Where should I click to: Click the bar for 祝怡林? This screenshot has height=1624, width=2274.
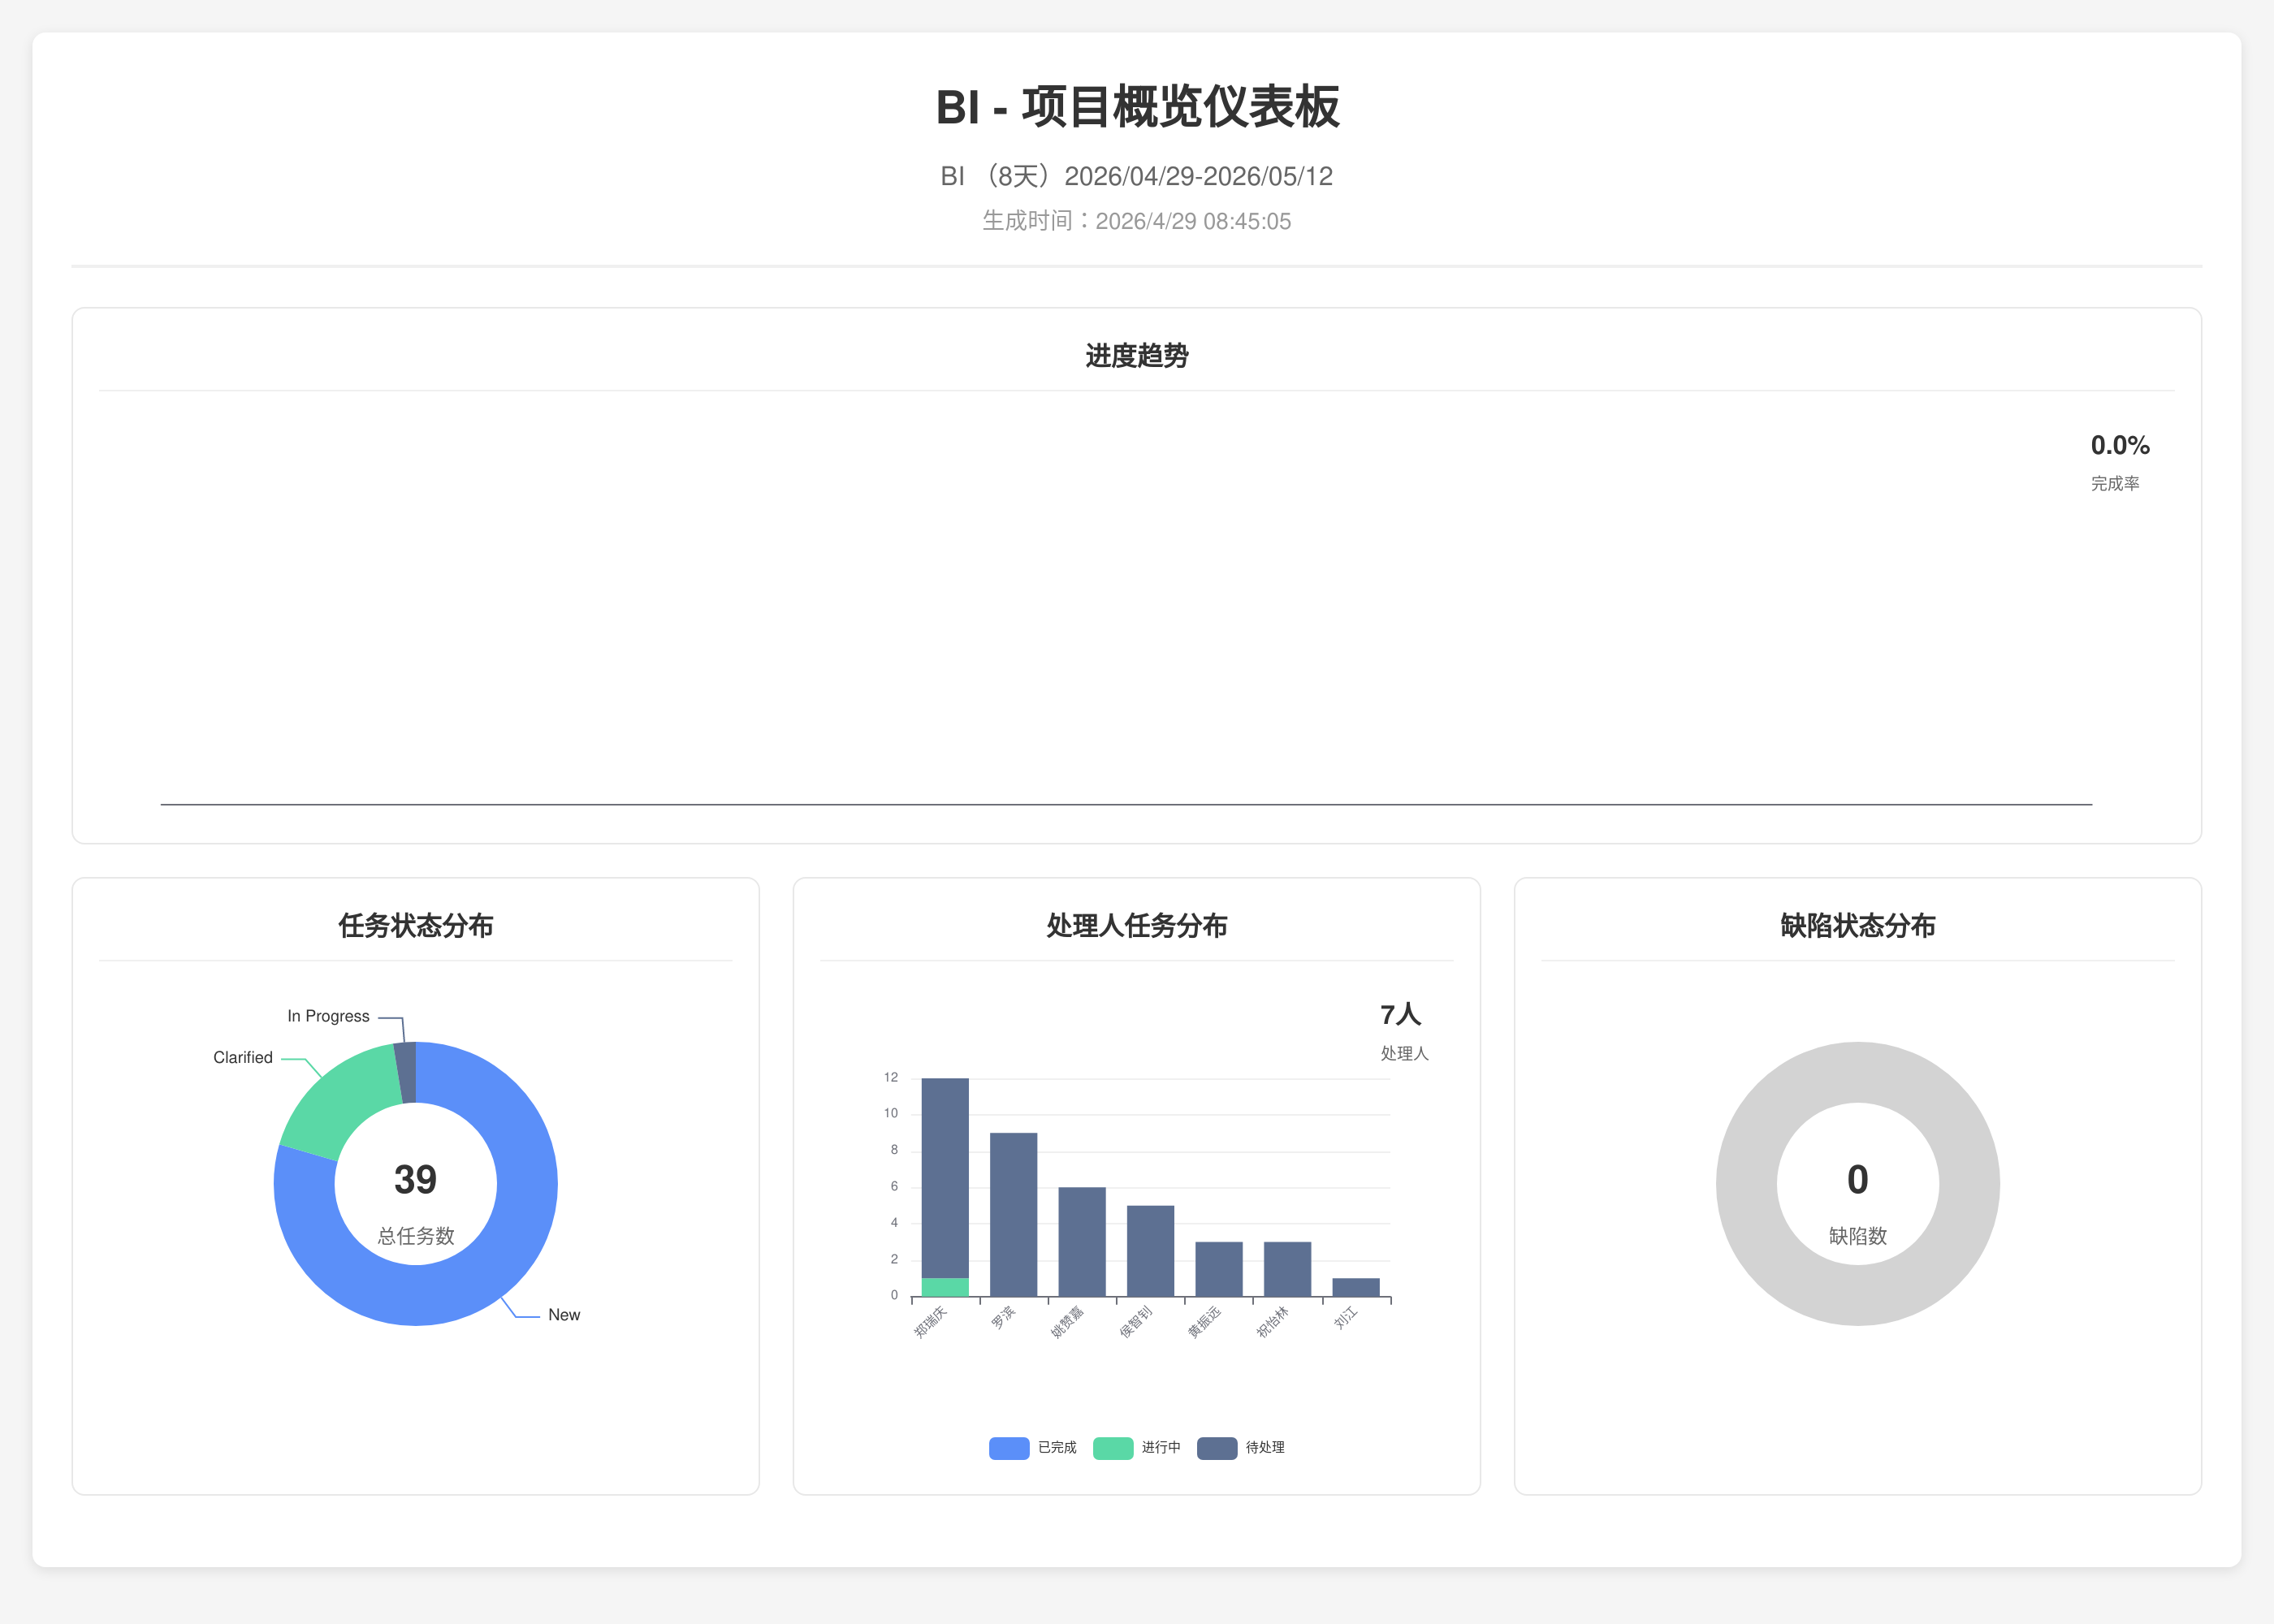[1287, 1269]
